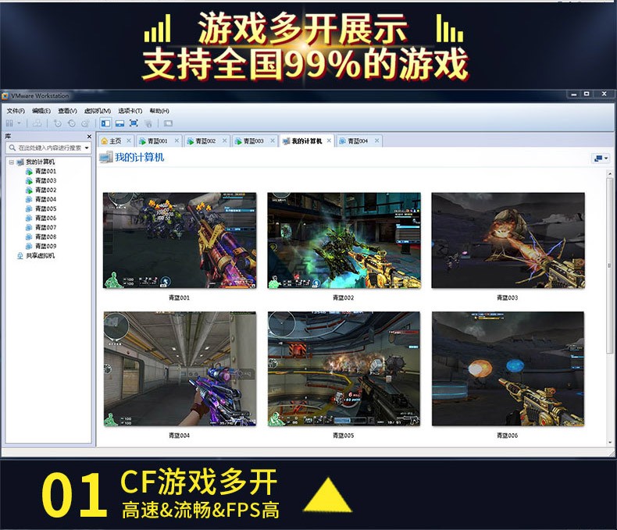Close the library (库) side panel
Image resolution: width=617 pixels, height=530 pixels.
pyautogui.click(x=89, y=137)
